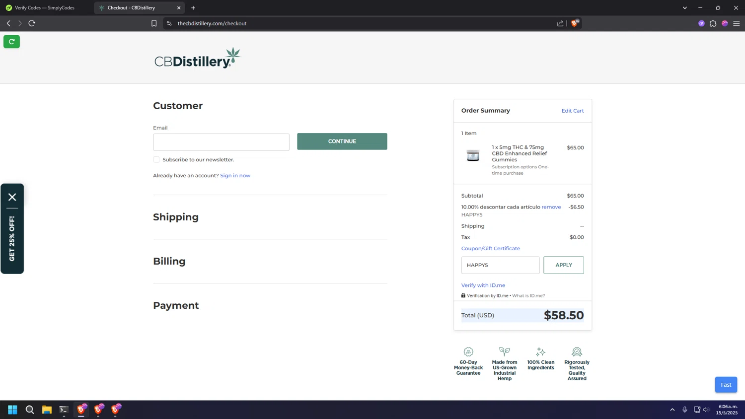The image size is (745, 419).
Task: Click the blue Fast button
Action: pos(726,385)
